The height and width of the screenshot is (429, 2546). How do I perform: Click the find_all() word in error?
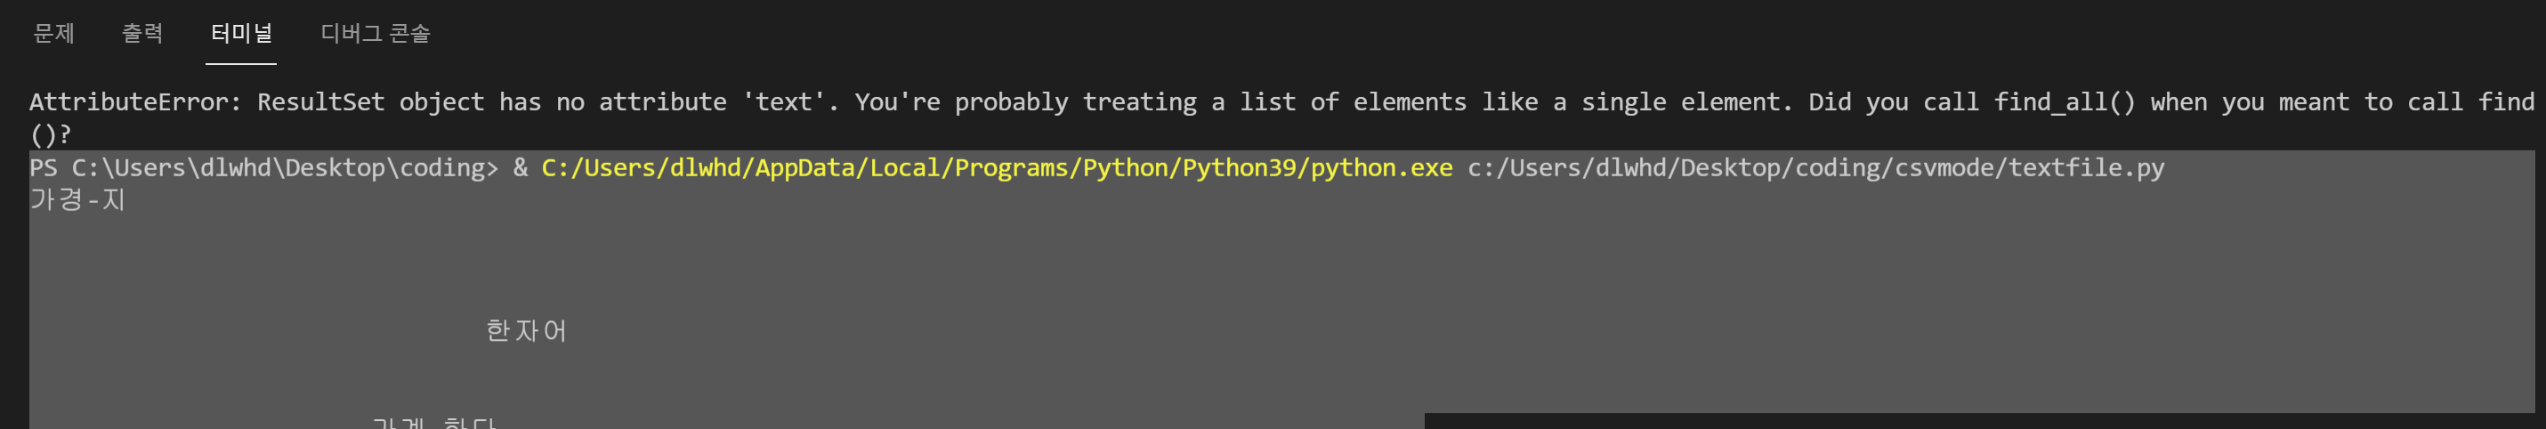(x=2065, y=101)
